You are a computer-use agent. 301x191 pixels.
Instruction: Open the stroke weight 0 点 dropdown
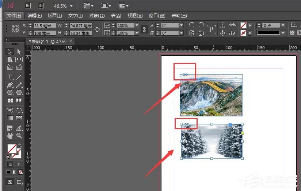283,25
